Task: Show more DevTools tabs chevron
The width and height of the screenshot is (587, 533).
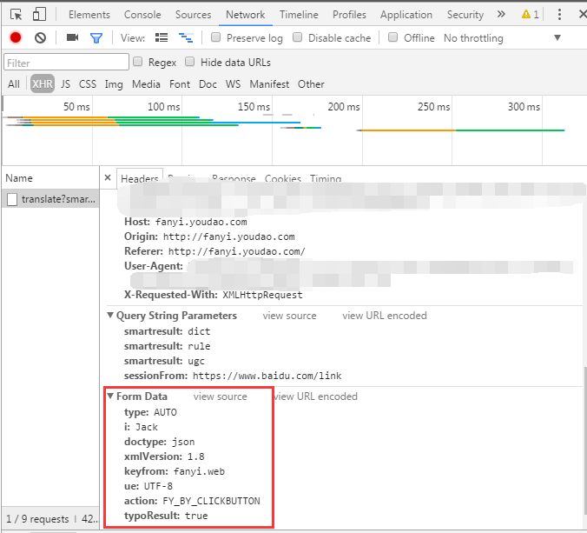Action: (501, 14)
